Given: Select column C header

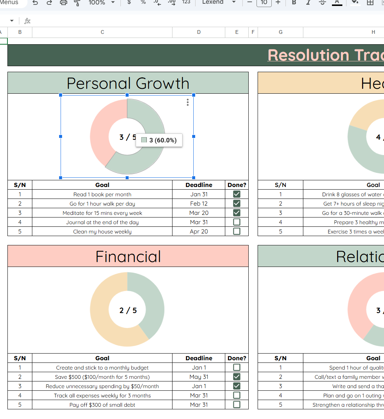Looking at the screenshot, I should tap(102, 32).
